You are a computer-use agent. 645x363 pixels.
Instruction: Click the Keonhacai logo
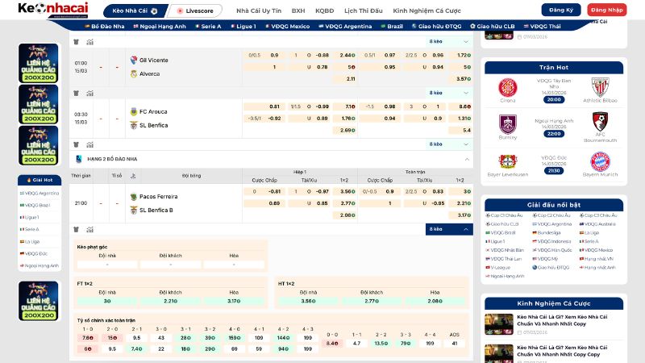[x=48, y=10]
